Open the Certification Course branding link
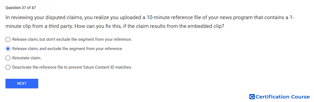 (280, 97)
